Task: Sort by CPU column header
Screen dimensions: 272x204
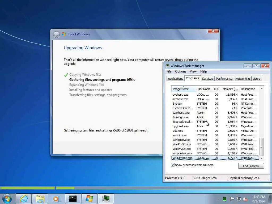Action: click(216, 89)
